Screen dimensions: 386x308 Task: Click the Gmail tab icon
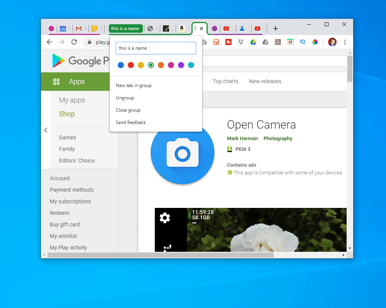(80, 28)
